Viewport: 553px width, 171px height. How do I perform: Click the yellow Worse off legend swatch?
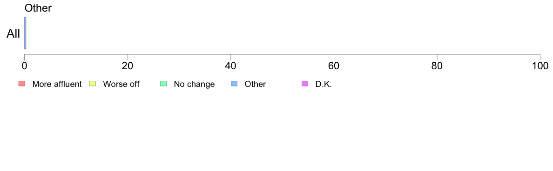[x=93, y=84]
